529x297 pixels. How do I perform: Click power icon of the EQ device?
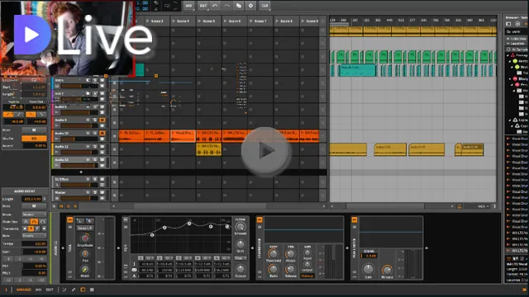126,220
